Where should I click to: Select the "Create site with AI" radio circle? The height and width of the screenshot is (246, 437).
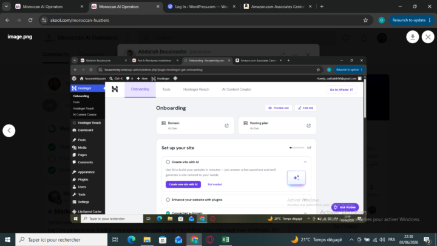pos(168,162)
